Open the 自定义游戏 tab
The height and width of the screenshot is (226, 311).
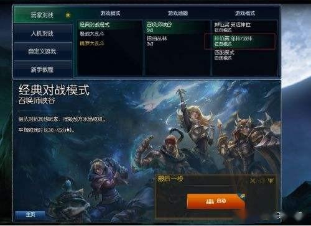click(x=42, y=51)
